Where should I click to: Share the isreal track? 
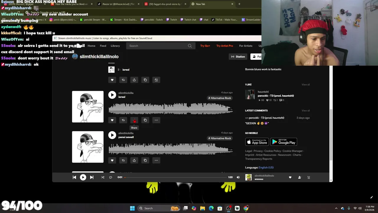click(x=134, y=120)
